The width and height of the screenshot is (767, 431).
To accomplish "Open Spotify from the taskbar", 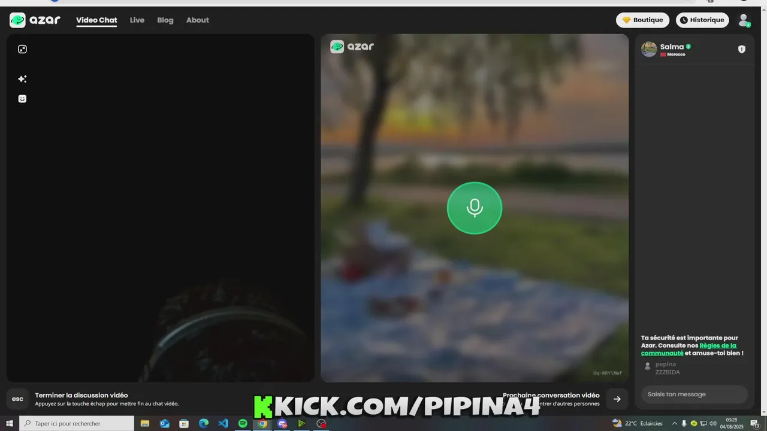I will [243, 423].
